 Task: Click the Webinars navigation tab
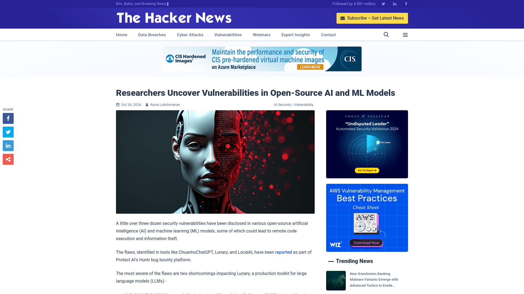[262, 35]
